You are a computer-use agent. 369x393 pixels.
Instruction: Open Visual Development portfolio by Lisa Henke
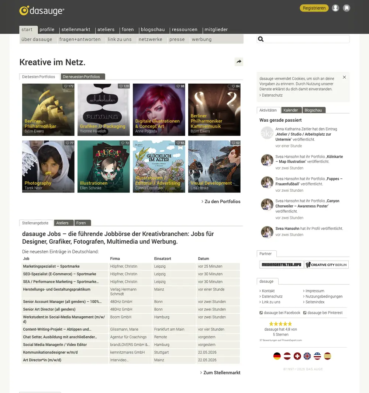point(214,166)
